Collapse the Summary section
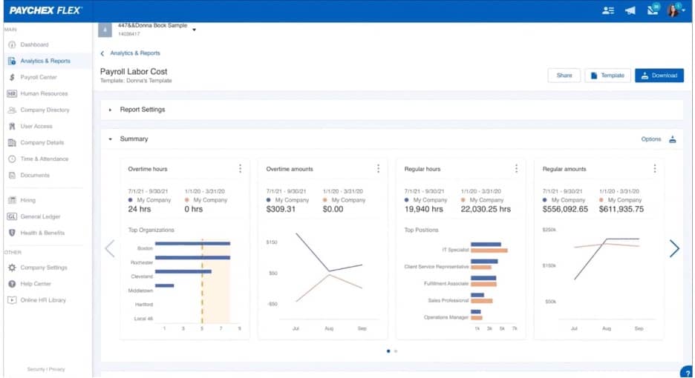 point(111,139)
